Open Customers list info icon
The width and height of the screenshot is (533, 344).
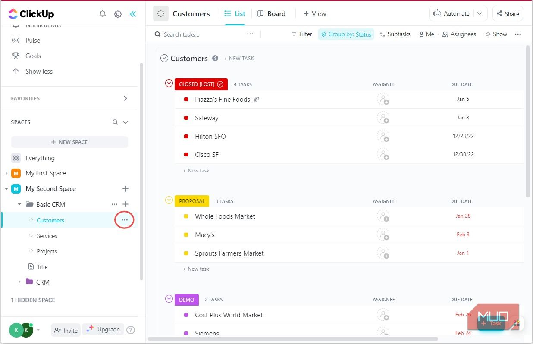point(215,58)
